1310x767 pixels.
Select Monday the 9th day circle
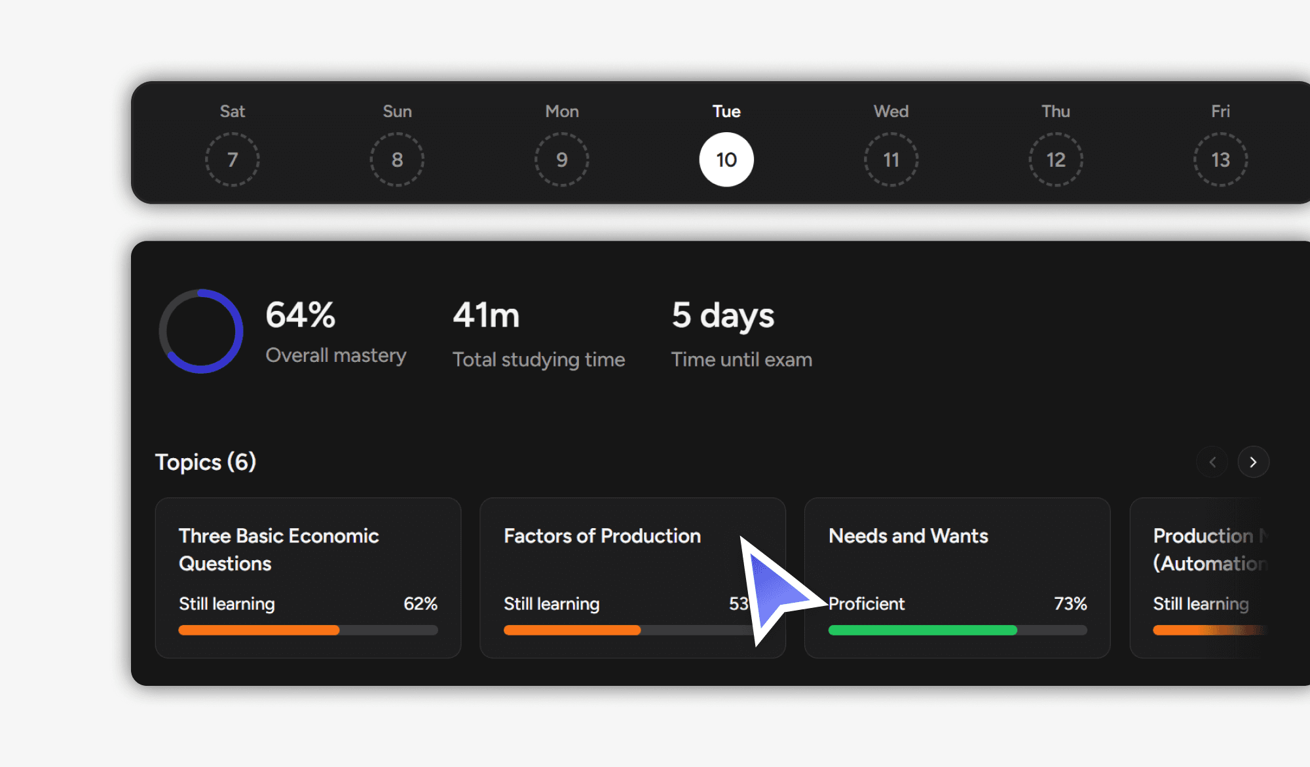[x=562, y=160]
